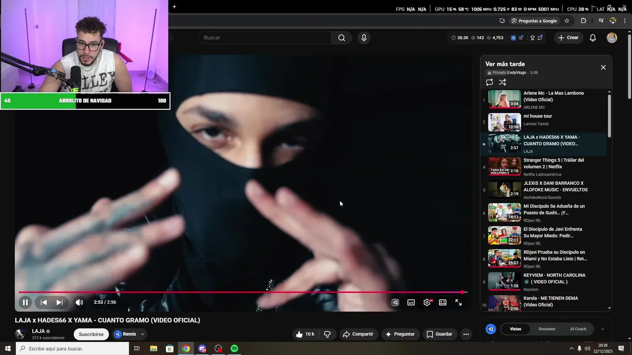Viewport: 632px width, 355px height.
Task: Click the install app icon in address bar
Action: [502, 21]
